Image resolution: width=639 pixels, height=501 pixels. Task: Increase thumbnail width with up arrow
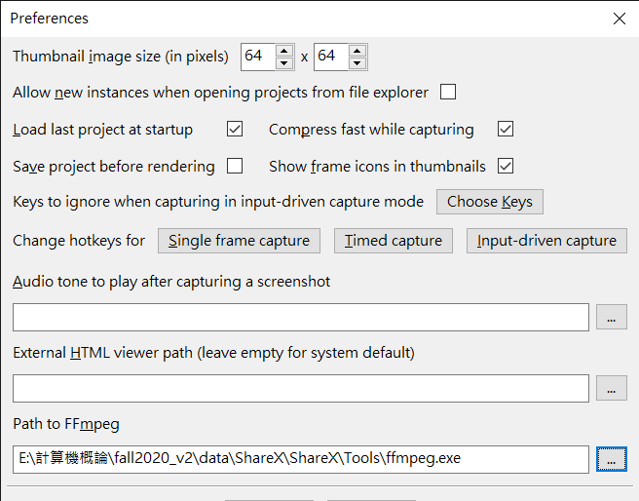point(284,51)
